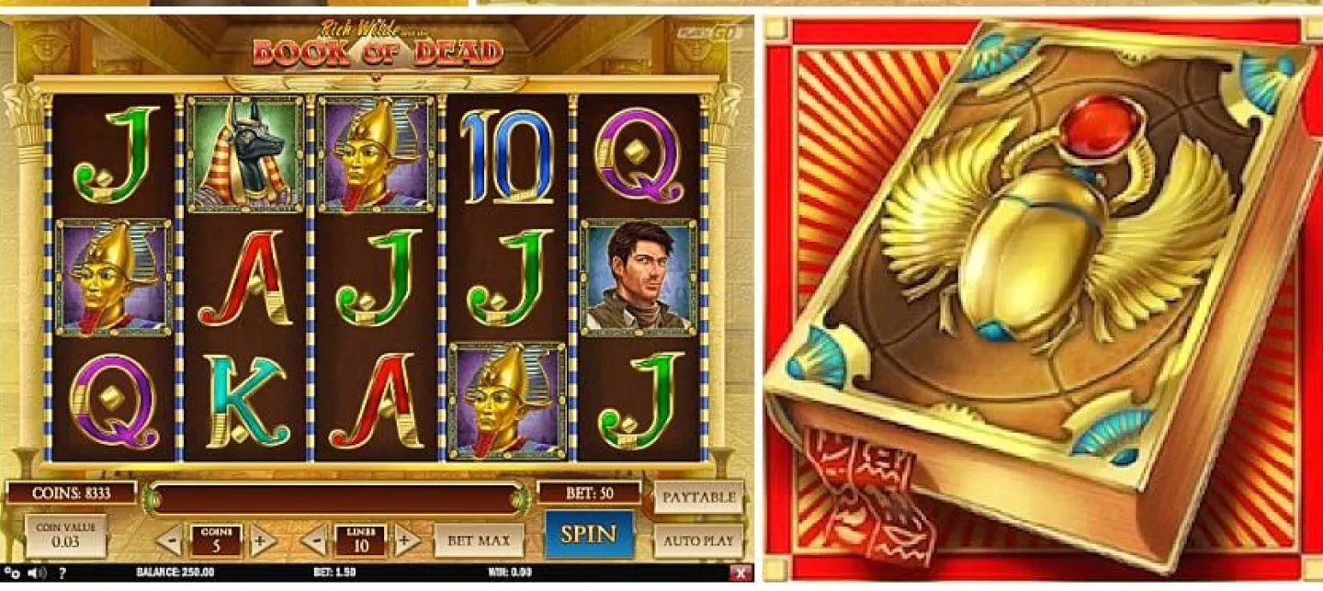Screen dimensions: 1323x591
Task: Click the pharaoh mask symbol in middle reel top
Action: click(x=377, y=154)
